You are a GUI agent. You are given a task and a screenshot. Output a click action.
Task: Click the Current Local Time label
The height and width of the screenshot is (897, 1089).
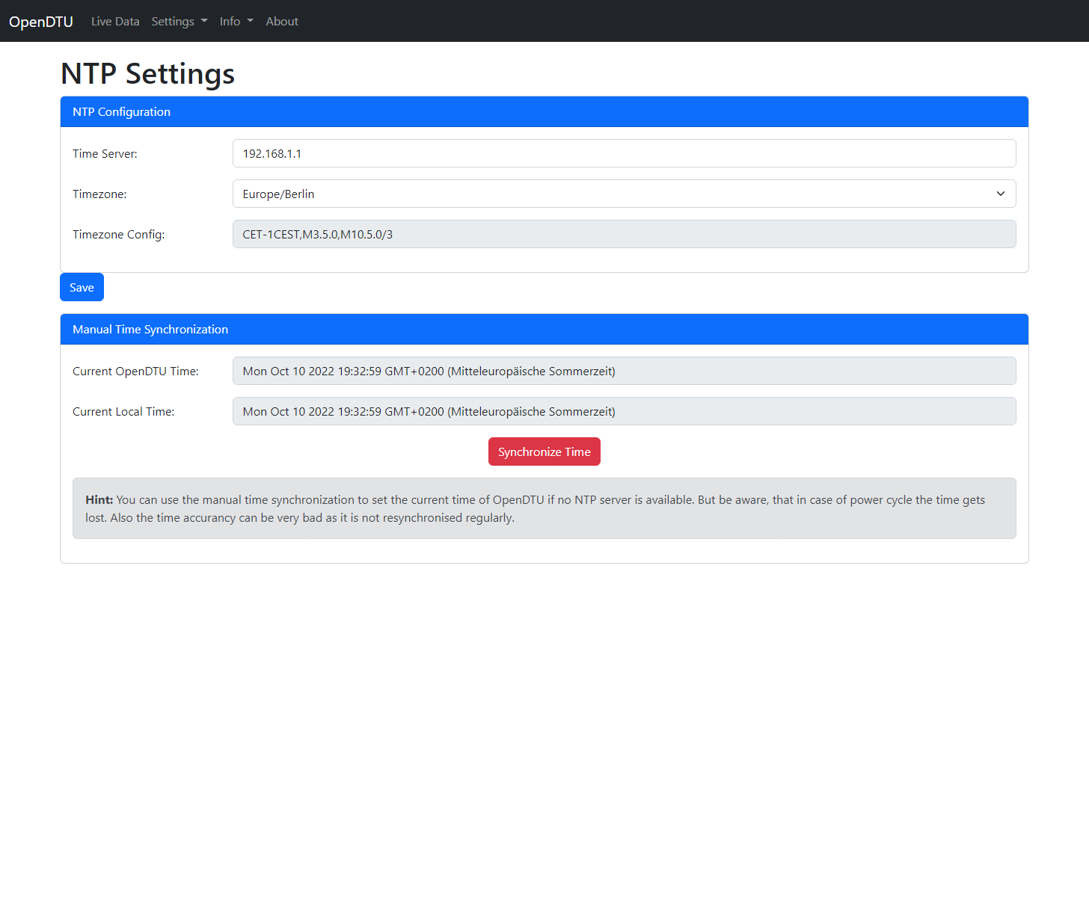pyautogui.click(x=123, y=412)
